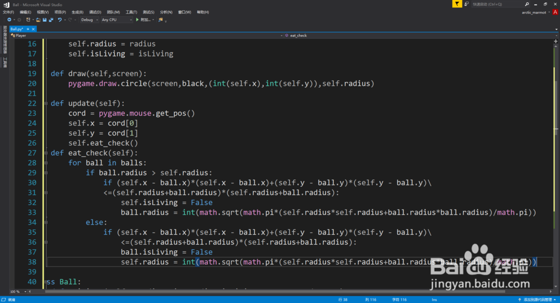Click the navigate forward arrow icon
Image resolution: width=560 pixels, height=303 pixels.
19,20
